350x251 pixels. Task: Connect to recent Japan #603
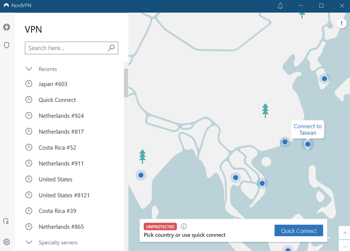click(53, 84)
